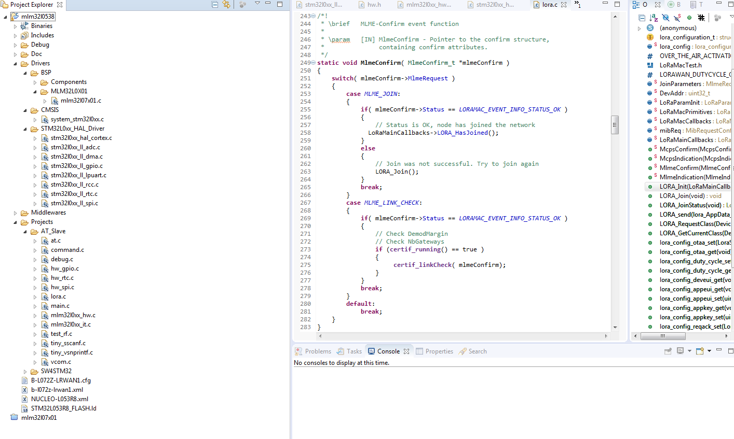
Task: Click Link with Editor arrows icon
Action: pyautogui.click(x=226, y=4)
